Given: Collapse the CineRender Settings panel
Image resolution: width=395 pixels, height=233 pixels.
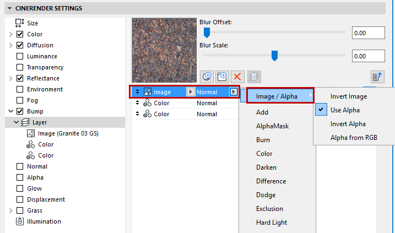Looking at the screenshot, I should pos(9,8).
